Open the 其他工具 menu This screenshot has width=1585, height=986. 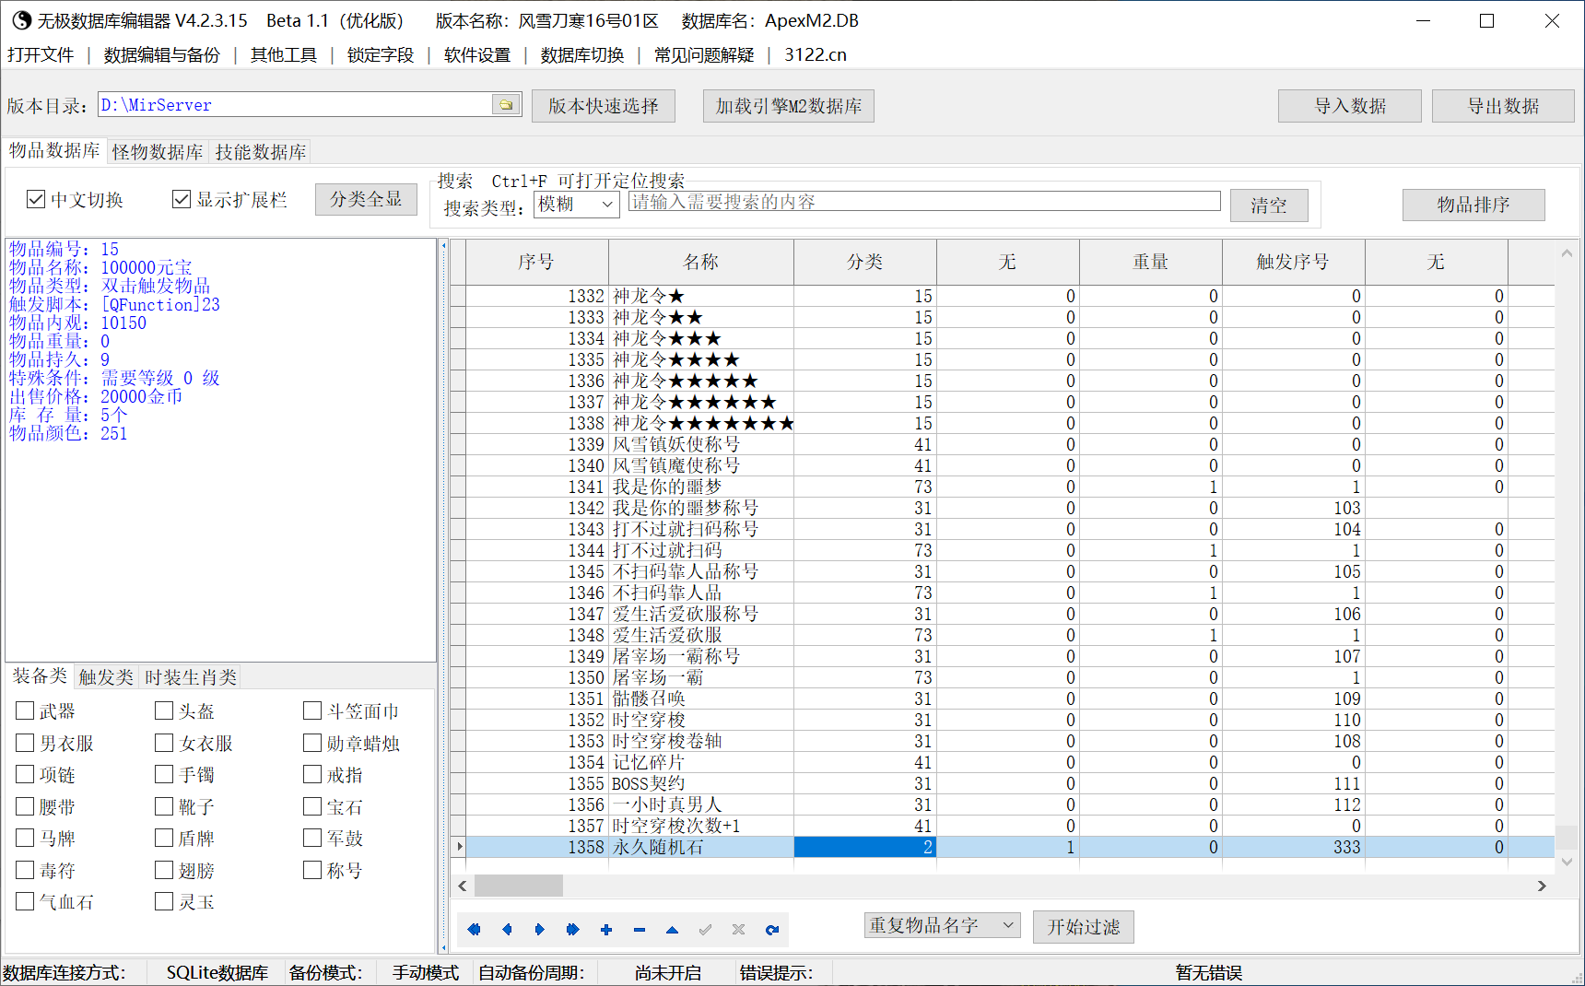pos(284,55)
